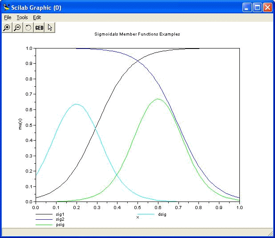Click the window title 'Scilab Graphic (0)'
Screen dimensions: 275x238
pyautogui.click(x=36, y=8)
